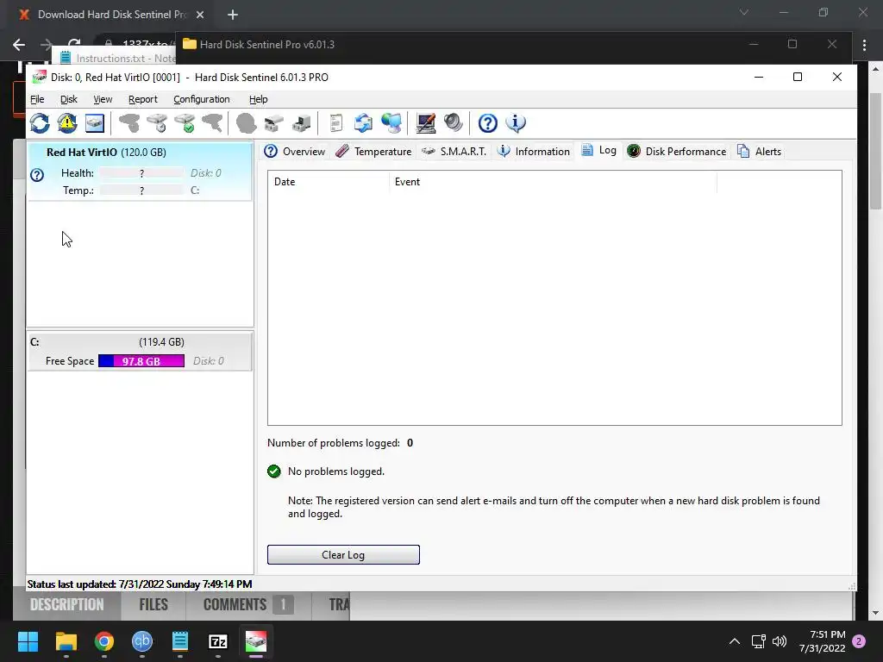
Task: Switch to the Overview tab
Action: (x=295, y=152)
